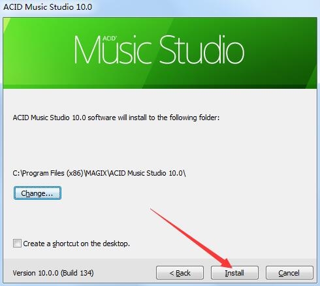320x286 pixels.
Task: Click the gray footer bar beside the version text
Action: pos(124,273)
